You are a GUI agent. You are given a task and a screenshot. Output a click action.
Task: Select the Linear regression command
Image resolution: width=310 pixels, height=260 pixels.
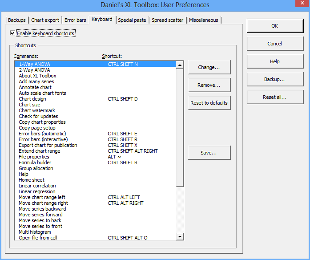95,191
